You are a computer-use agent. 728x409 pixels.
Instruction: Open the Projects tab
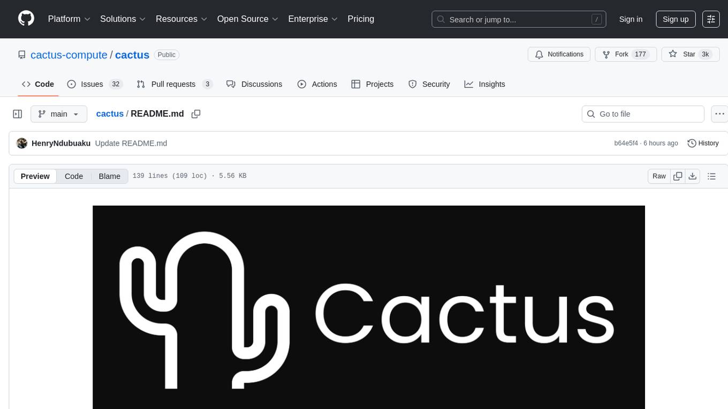click(373, 84)
